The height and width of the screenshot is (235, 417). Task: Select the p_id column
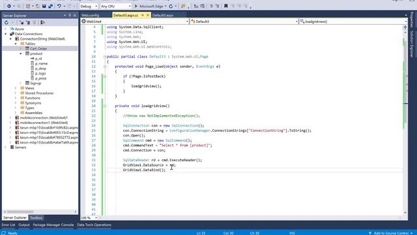(x=38, y=59)
